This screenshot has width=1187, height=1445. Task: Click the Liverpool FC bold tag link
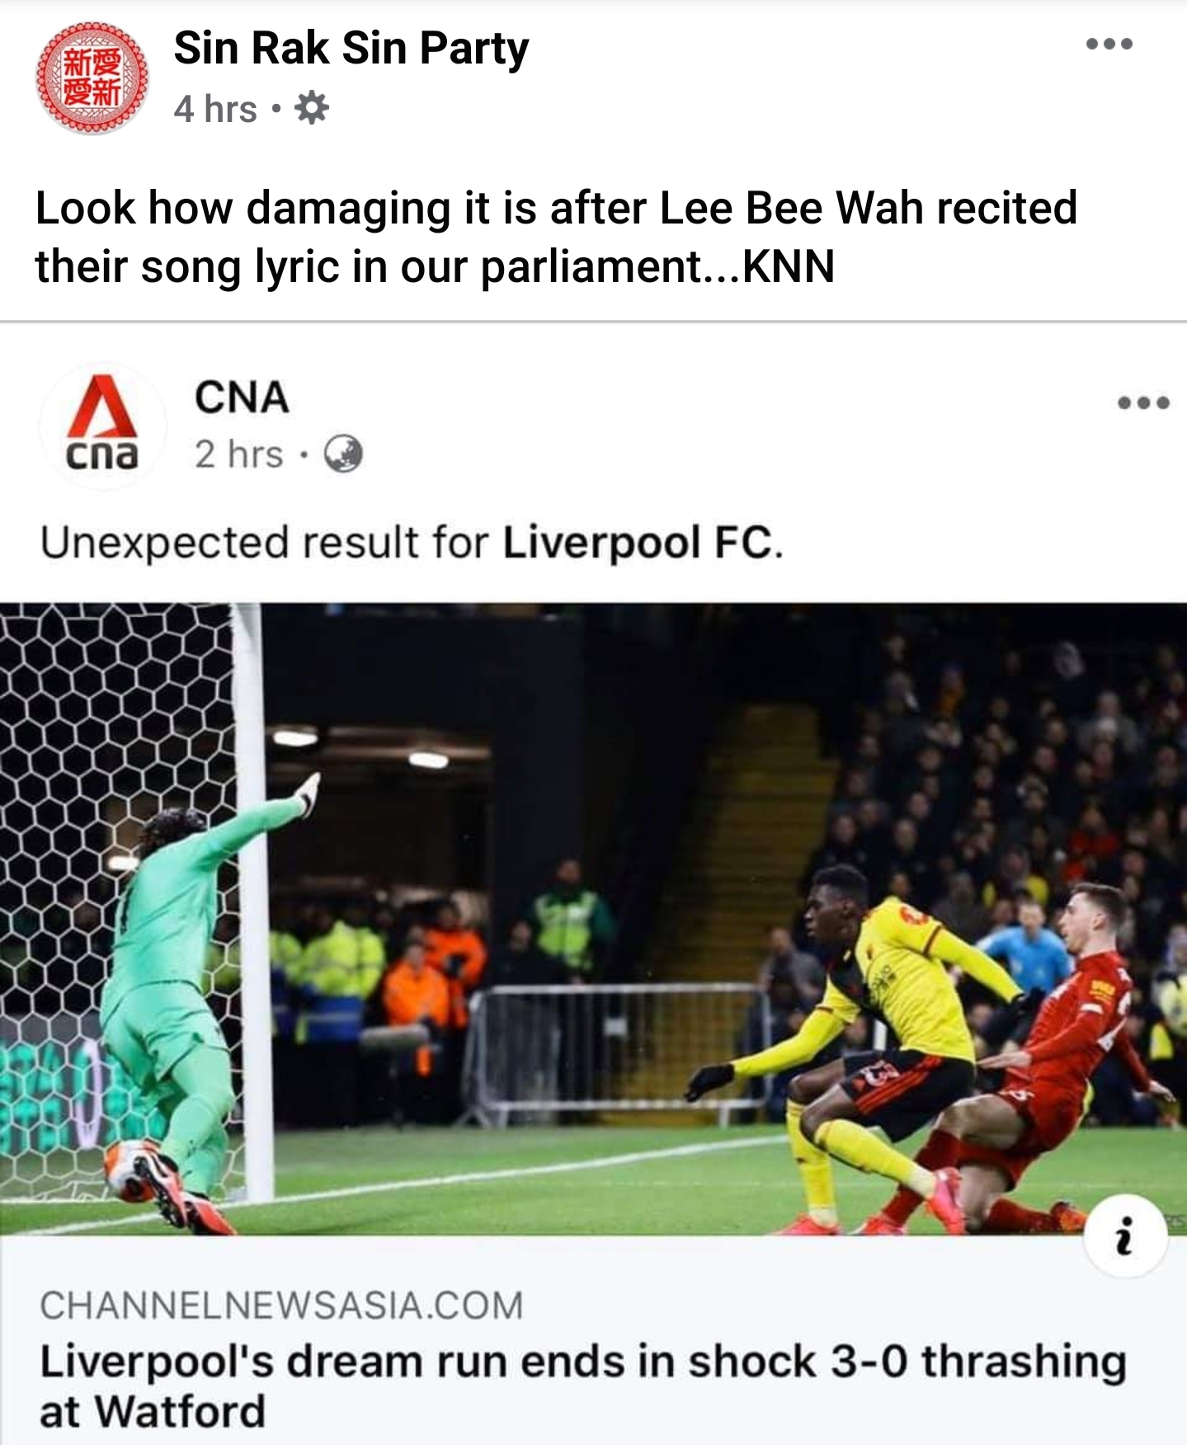tap(640, 543)
